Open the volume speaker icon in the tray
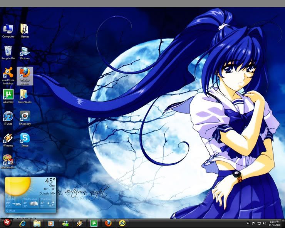 click(264, 223)
